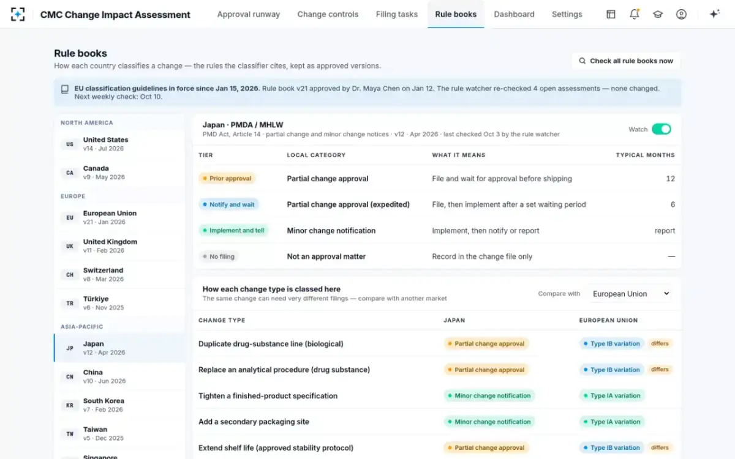Select the KR country badge

click(70, 405)
